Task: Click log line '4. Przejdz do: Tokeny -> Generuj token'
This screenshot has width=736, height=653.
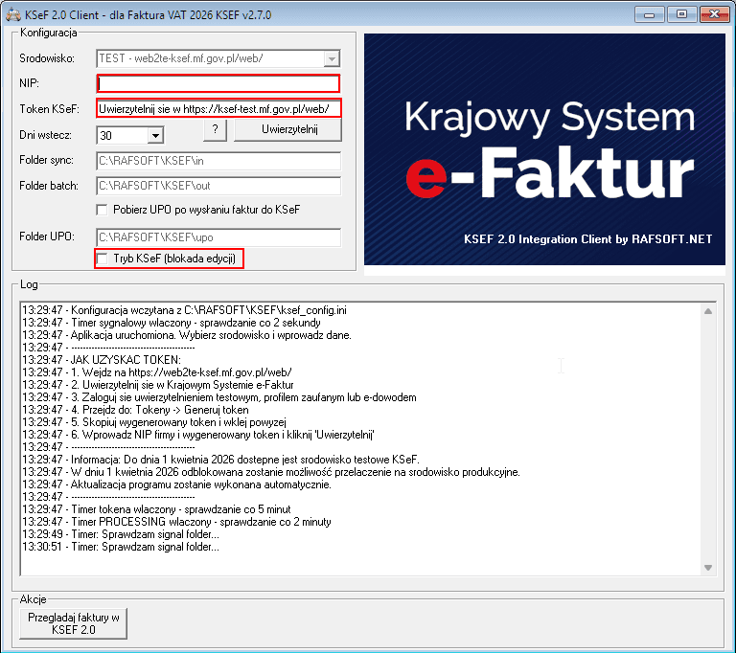Action: tap(136, 410)
